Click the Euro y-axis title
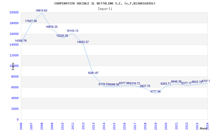 [x=13, y=67]
